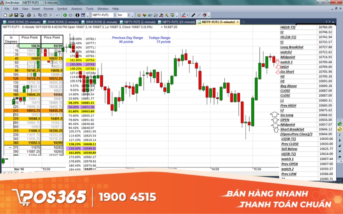This screenshot has width=343, height=214.
Task: Open the Format menu
Action: click(48, 9)
